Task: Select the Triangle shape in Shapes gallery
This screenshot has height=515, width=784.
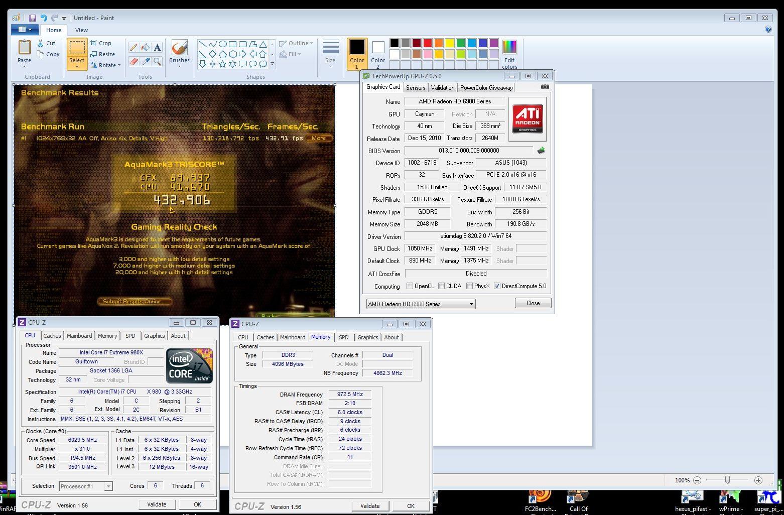Action: pos(263,44)
